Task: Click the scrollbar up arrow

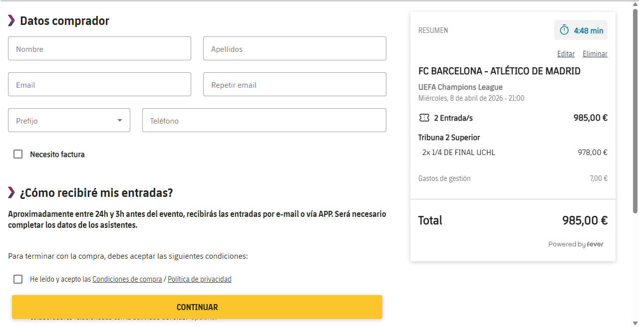Action: coord(635,4)
